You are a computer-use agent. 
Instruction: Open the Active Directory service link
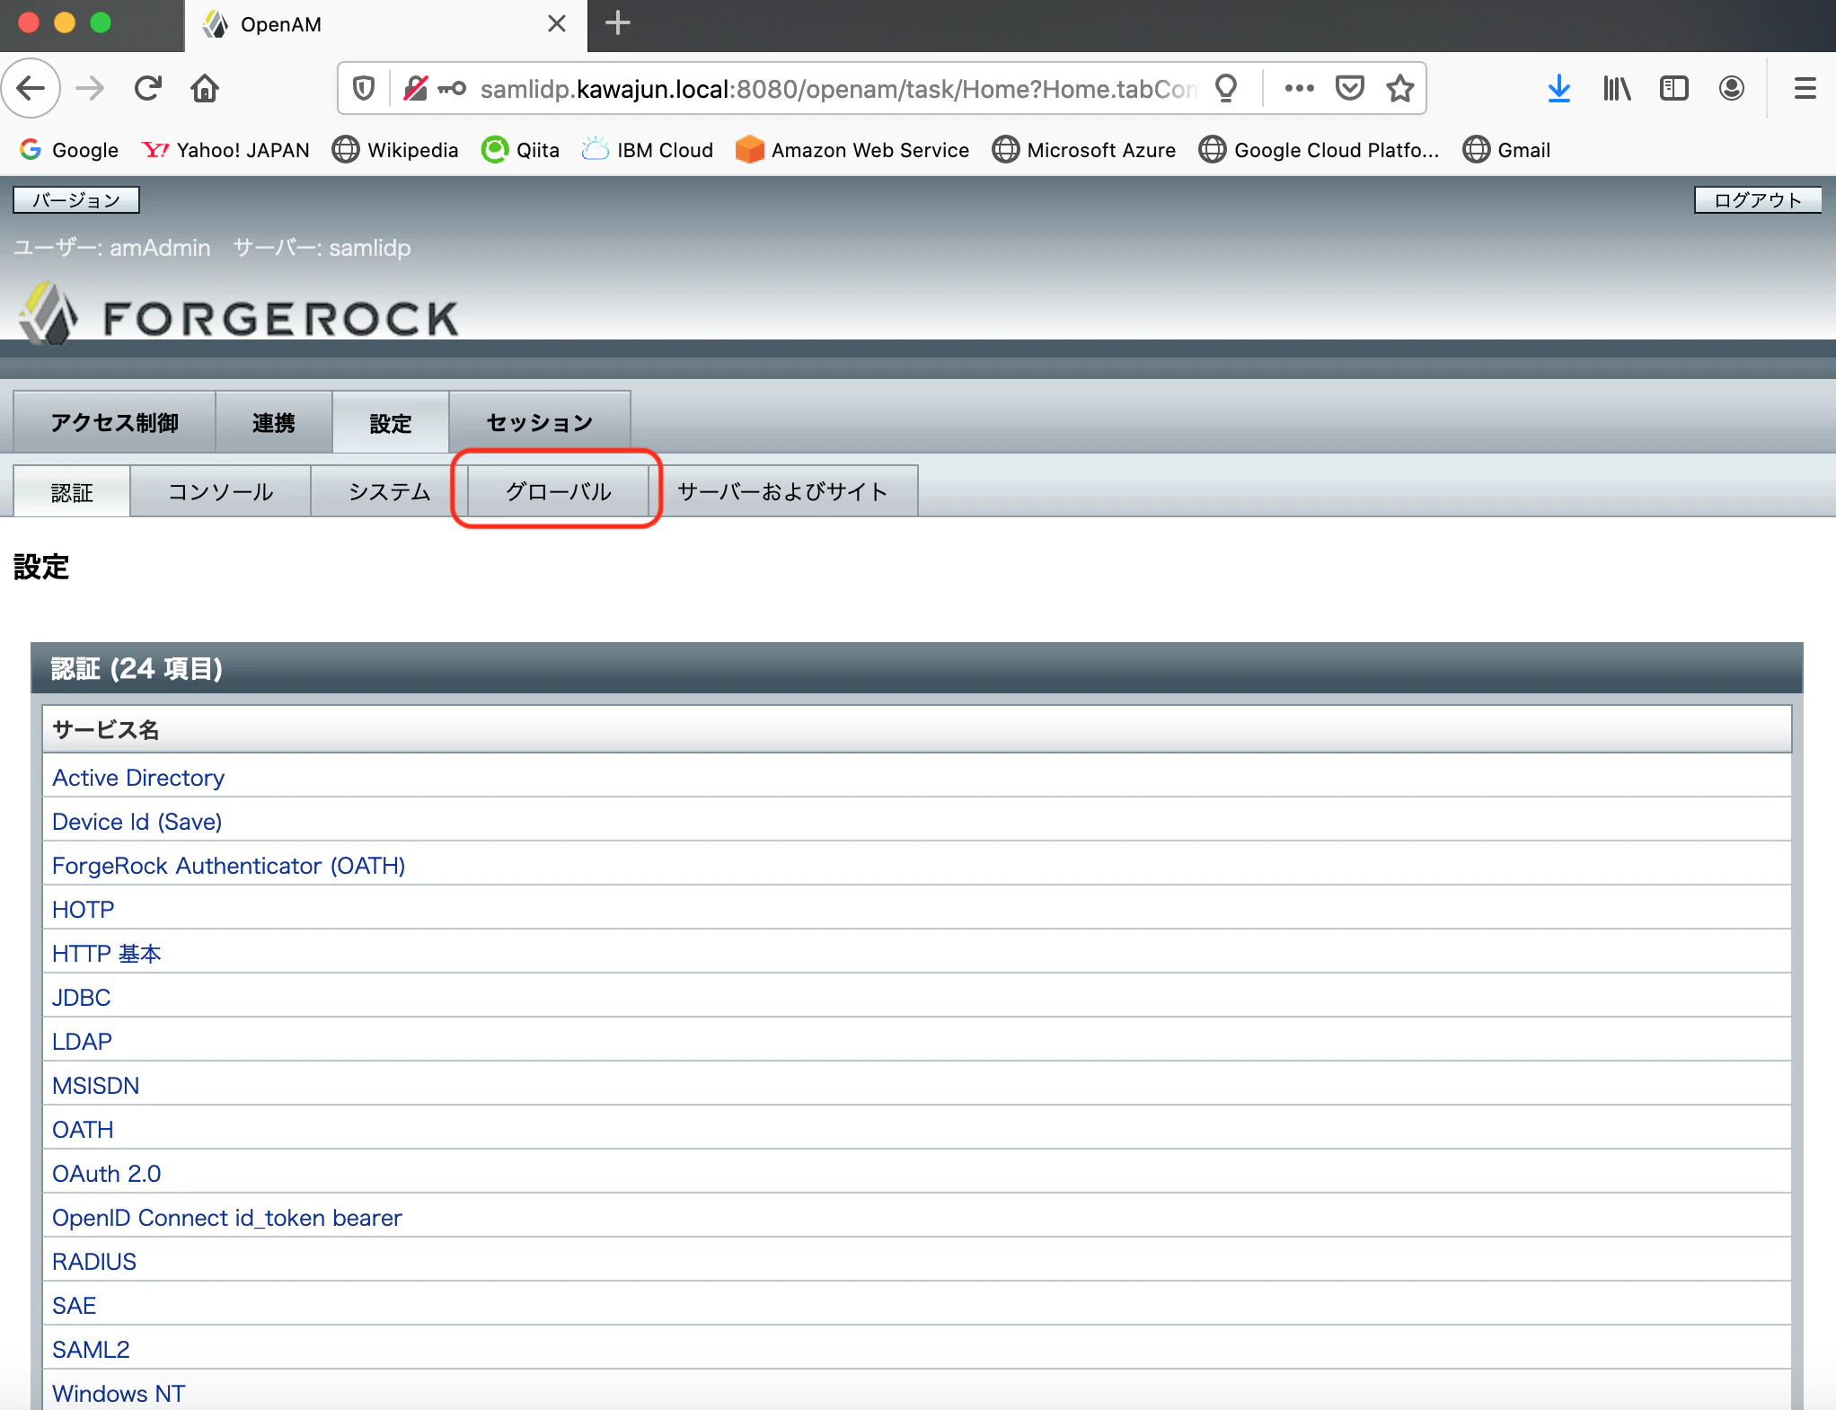pyautogui.click(x=138, y=778)
